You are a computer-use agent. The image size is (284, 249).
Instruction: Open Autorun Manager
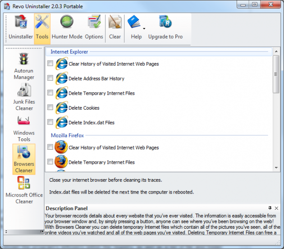click(x=24, y=66)
